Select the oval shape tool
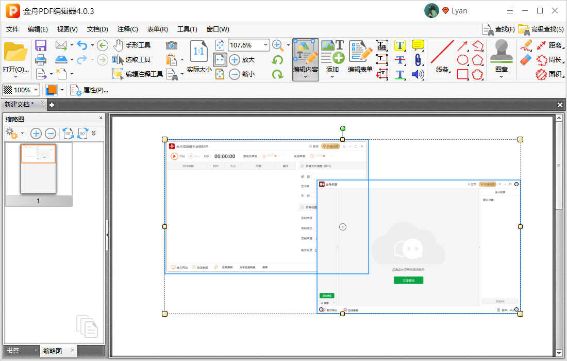 tap(462, 60)
